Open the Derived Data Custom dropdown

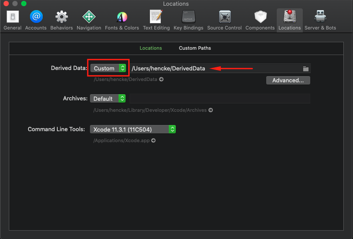108,68
